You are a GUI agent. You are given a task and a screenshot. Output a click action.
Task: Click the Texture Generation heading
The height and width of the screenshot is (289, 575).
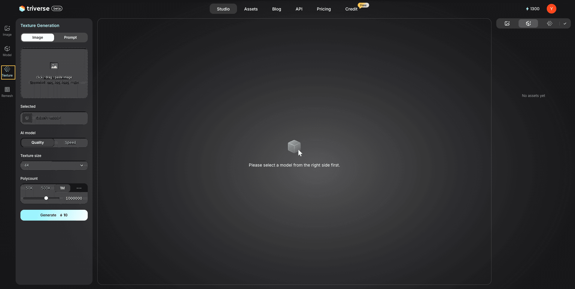click(x=40, y=26)
